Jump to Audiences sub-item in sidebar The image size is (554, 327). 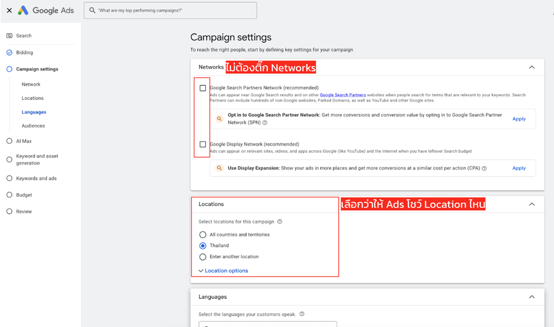[33, 126]
